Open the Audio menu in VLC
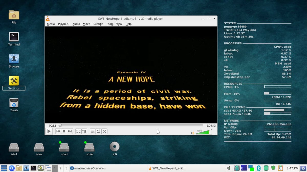Image resolution: width=307 pixels, height=172 pixels. [x=76, y=24]
